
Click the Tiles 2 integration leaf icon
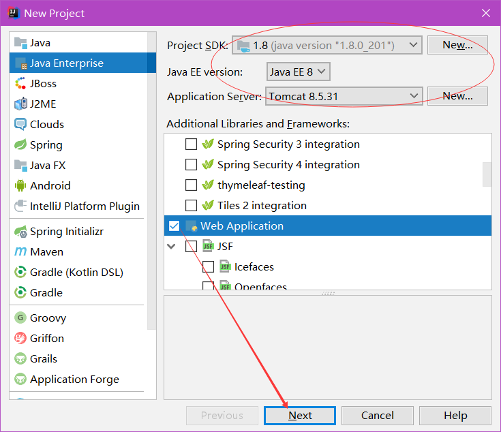click(x=208, y=206)
